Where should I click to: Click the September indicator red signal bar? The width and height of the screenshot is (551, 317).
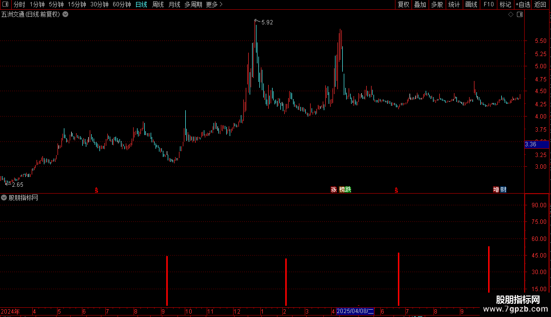pyautogui.click(x=167, y=281)
